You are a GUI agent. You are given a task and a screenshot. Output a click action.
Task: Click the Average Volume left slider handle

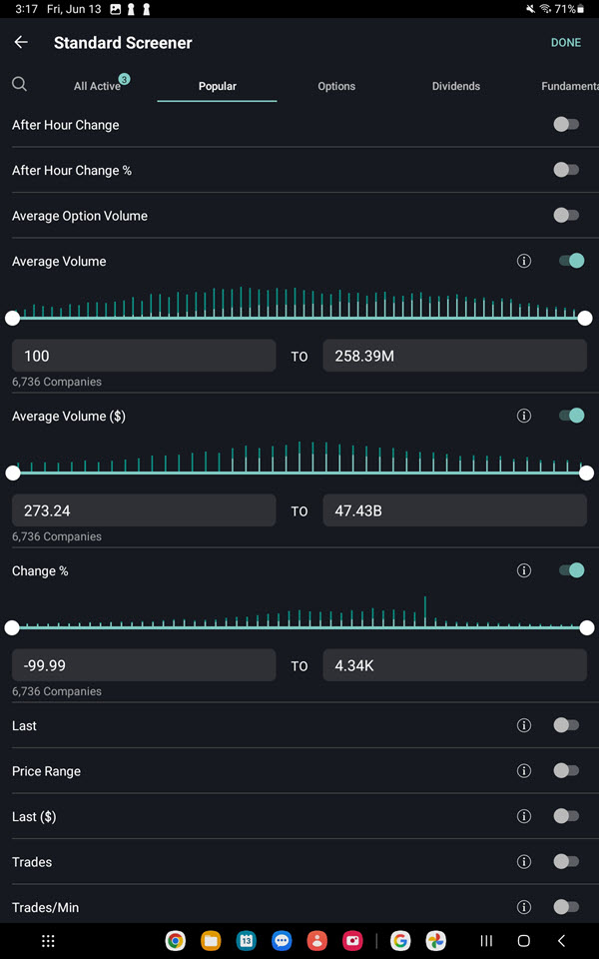click(12, 318)
